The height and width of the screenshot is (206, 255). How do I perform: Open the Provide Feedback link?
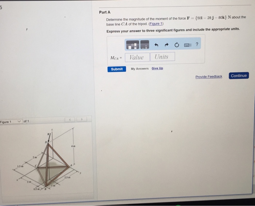click(209, 76)
